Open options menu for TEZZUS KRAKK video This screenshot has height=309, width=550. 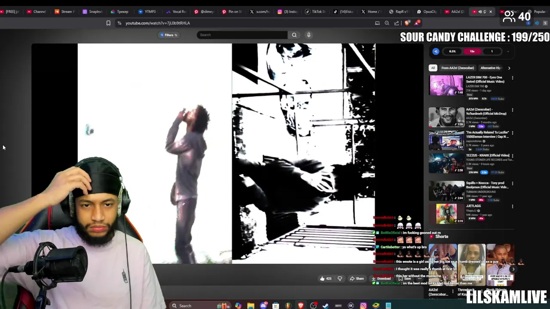point(512,156)
